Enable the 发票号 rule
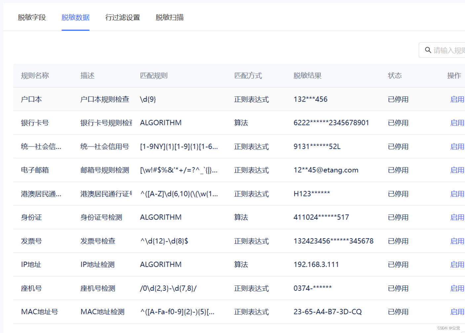The width and height of the screenshot is (465, 333). click(x=457, y=241)
